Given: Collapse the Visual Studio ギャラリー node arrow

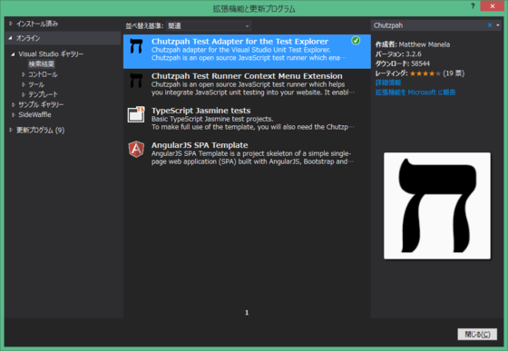Looking at the screenshot, I should 13,54.
